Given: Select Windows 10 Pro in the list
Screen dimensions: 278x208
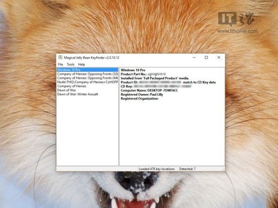Looking at the screenshot, I should click(88, 70).
